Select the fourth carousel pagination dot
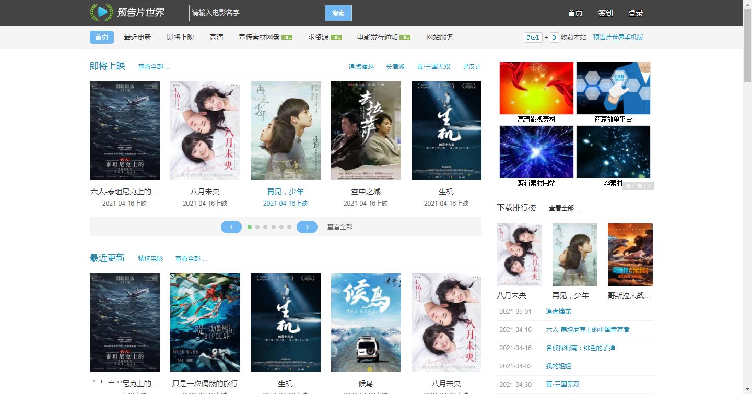Viewport: 752px width, 394px height. [x=273, y=227]
